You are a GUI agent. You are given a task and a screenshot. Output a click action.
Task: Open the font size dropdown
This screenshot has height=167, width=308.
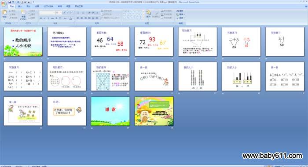pyautogui.click(x=58, y=13)
